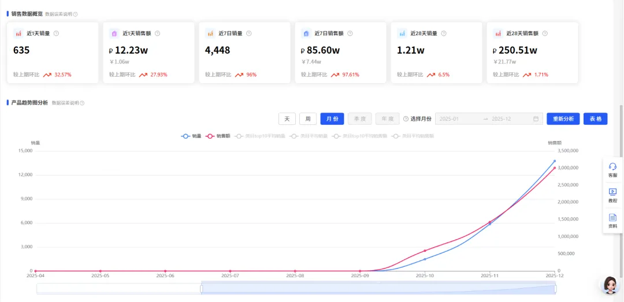624x302 pixels.
Task: Open calendar icon in month range picker
Action: (x=536, y=118)
